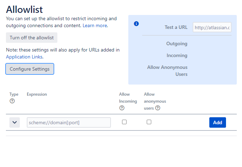The width and height of the screenshot is (242, 167).
Task: Open the Application Links link
Action: pyautogui.click(x=24, y=57)
